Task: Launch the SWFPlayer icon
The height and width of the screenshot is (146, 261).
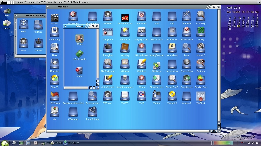Action: 54,96
